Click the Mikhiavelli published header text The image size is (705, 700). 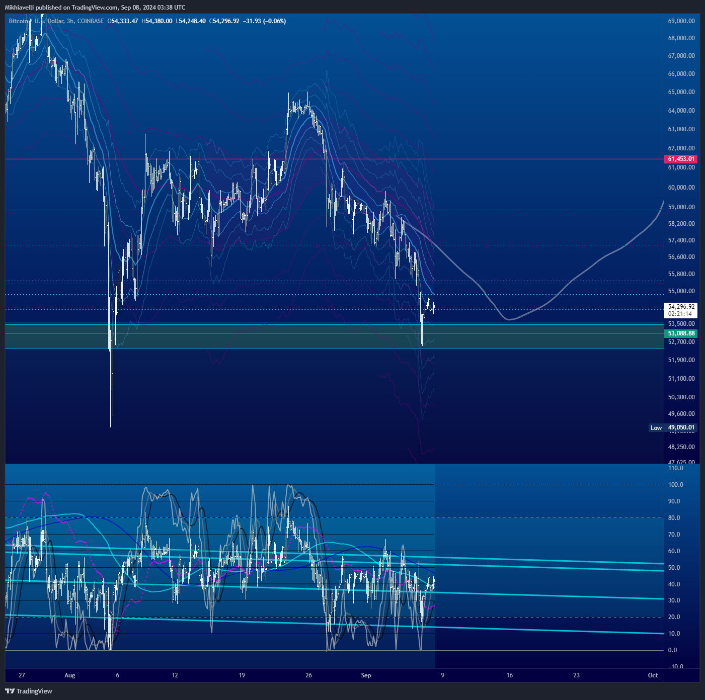(95, 7)
